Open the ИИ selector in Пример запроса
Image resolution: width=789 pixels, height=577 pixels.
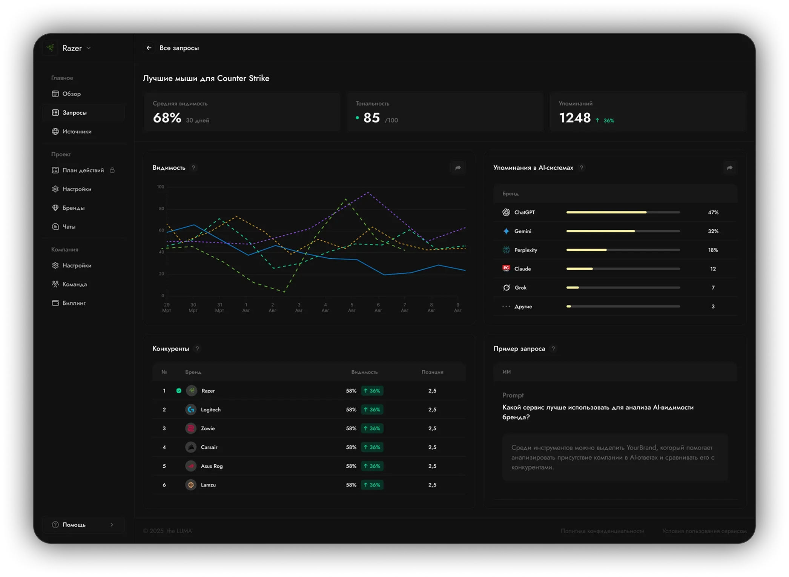[x=615, y=372]
